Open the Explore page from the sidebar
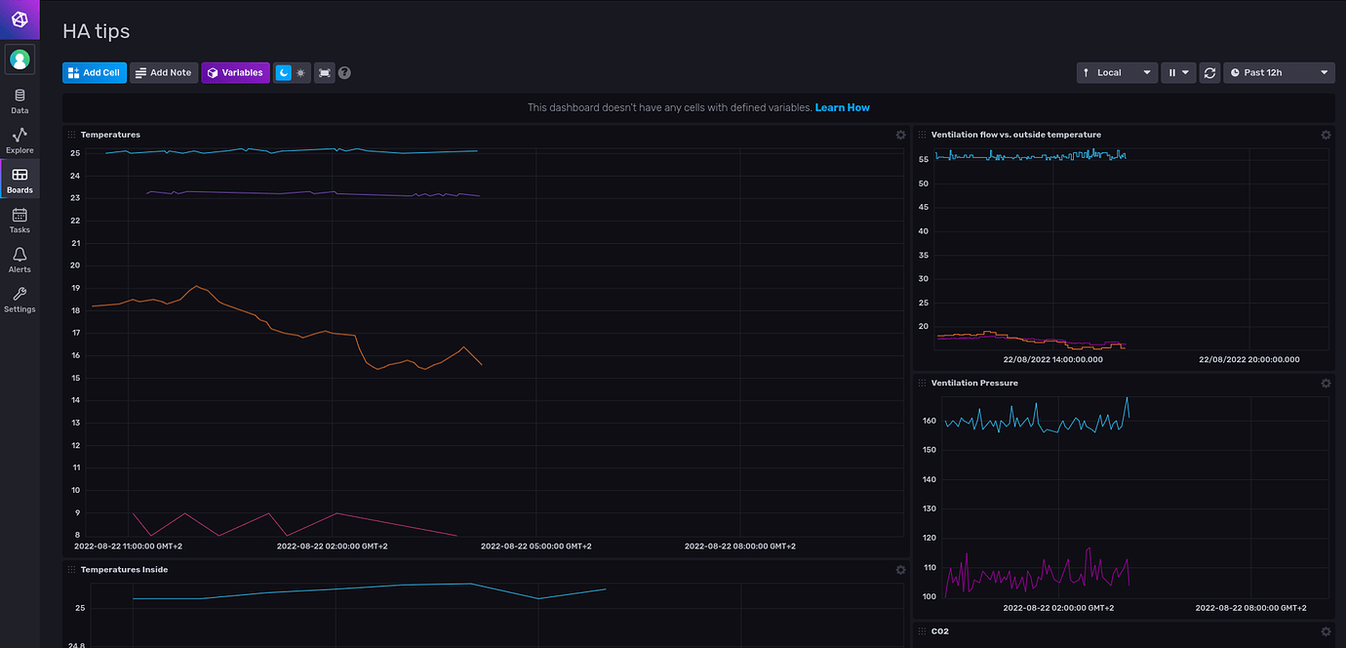This screenshot has height=648, width=1346. pyautogui.click(x=20, y=142)
